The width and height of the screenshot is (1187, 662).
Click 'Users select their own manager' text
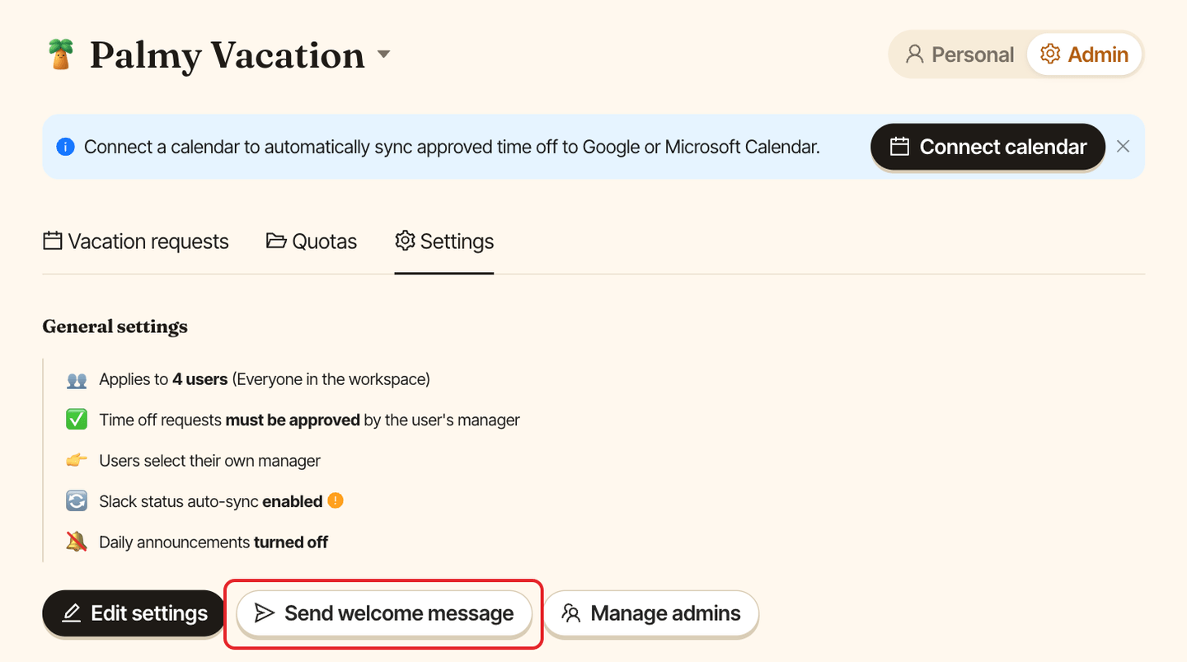(210, 460)
